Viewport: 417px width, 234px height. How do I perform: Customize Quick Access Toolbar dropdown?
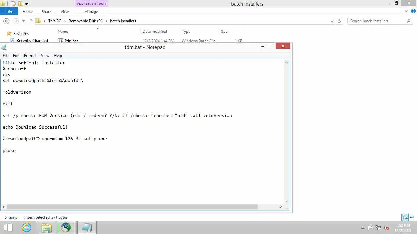tap(27, 4)
